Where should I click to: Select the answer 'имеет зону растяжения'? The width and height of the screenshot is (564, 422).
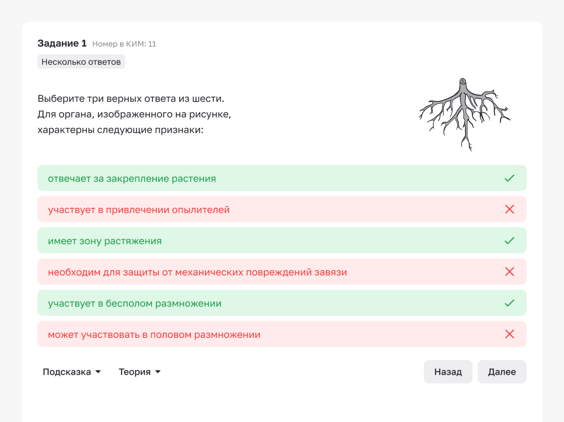tap(105, 241)
